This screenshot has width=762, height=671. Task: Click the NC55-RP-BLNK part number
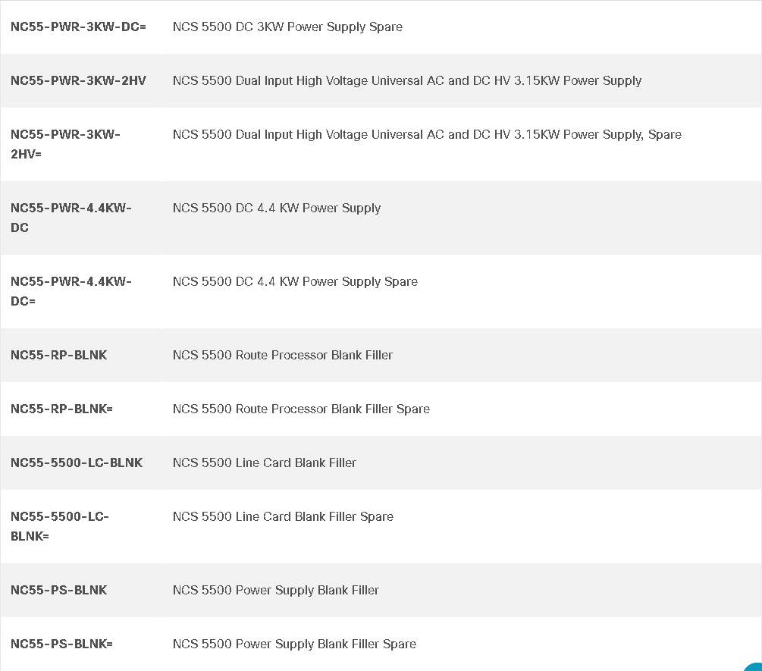click(x=59, y=355)
